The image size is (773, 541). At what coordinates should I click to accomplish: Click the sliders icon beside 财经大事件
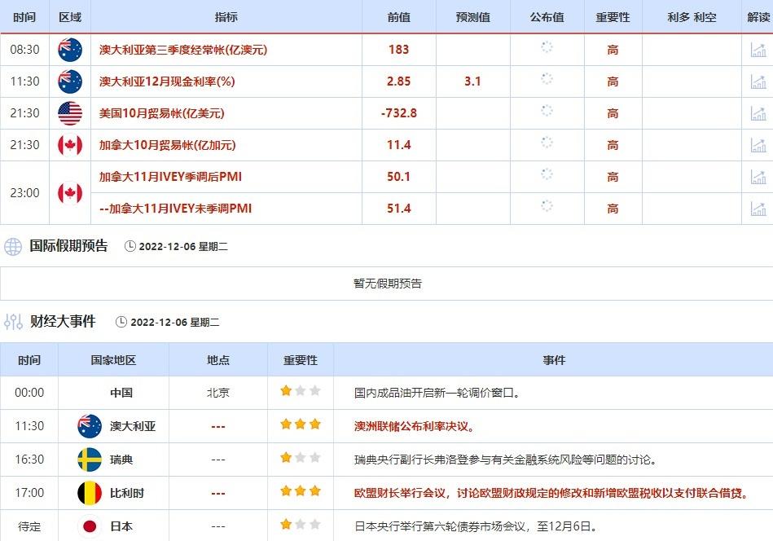(x=13, y=322)
